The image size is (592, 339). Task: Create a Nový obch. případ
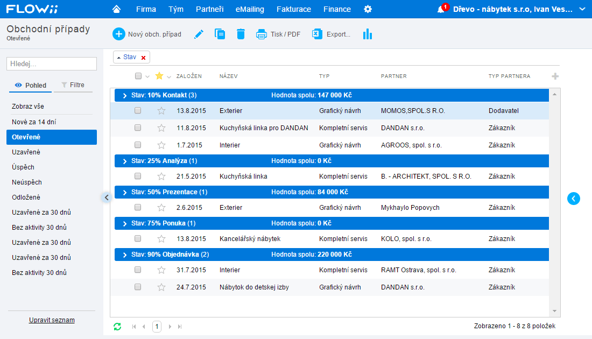point(147,34)
